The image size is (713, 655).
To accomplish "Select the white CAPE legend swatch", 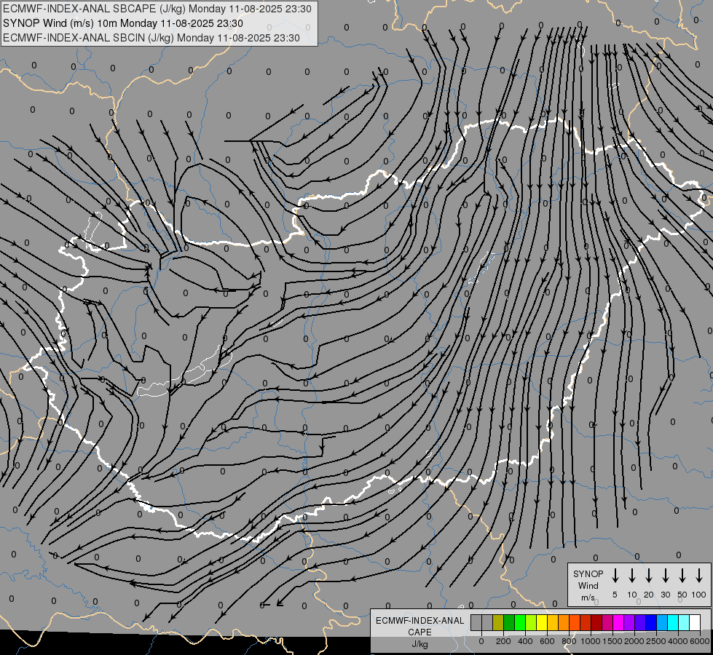I will (696, 622).
